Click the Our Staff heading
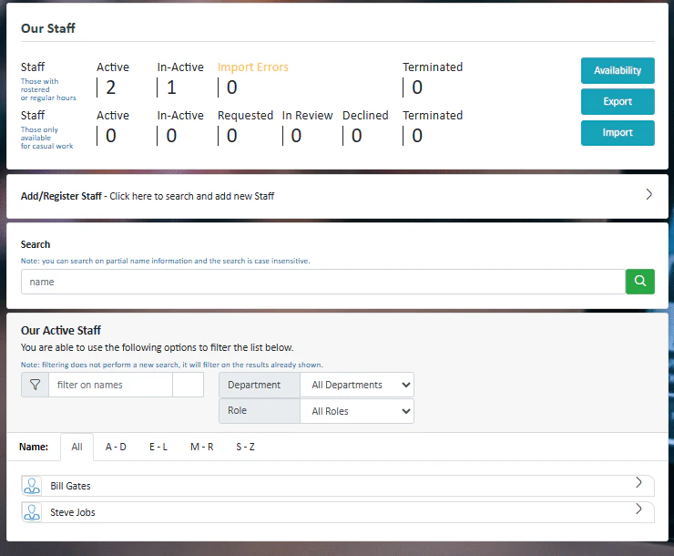Viewport: 674px width, 556px height. coord(48,28)
